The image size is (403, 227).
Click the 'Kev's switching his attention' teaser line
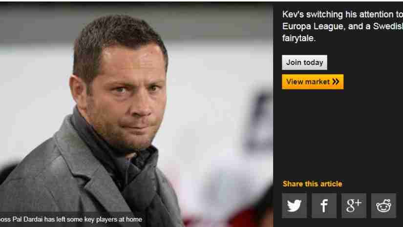[342, 15]
